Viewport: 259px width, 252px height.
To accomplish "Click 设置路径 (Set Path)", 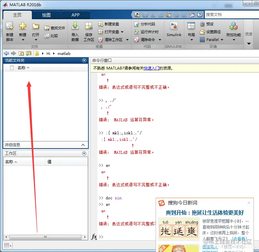I will pyautogui.click(x=210, y=32).
